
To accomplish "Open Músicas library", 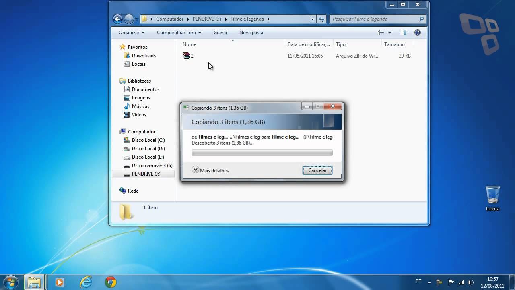I will pyautogui.click(x=140, y=106).
